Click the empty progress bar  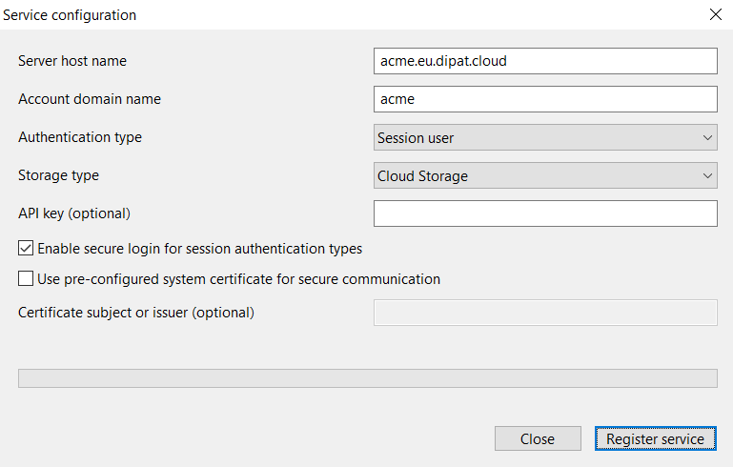pos(367,378)
